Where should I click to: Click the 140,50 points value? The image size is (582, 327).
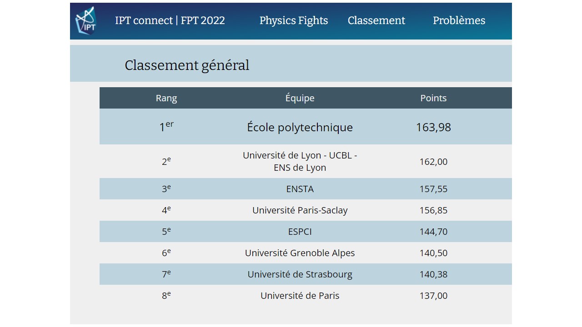[x=433, y=253]
